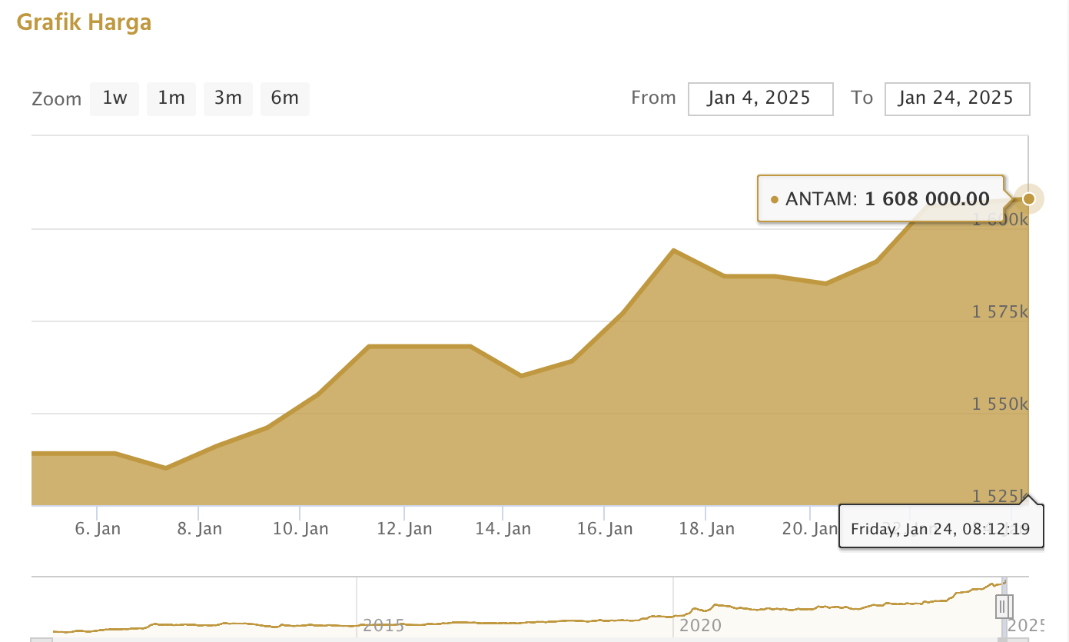
Task: Click the 2015 label in navigator
Action: click(383, 624)
